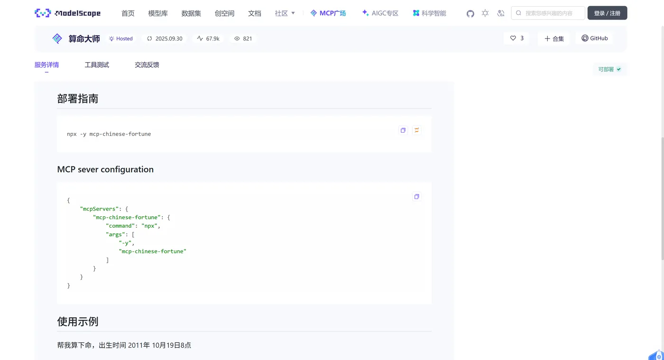Click the Hosted status indicator
Screen dimensions: 664x360
pos(120,38)
